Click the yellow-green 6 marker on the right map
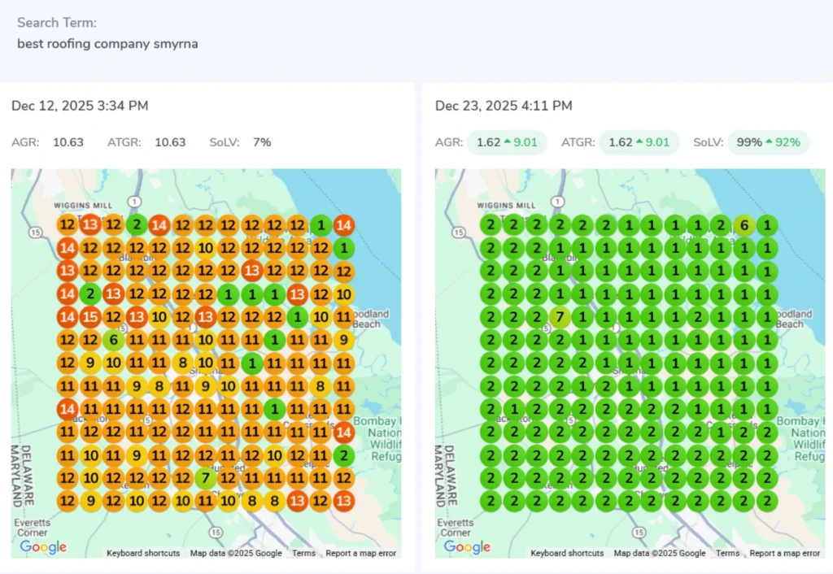This screenshot has width=833, height=574. point(744,226)
